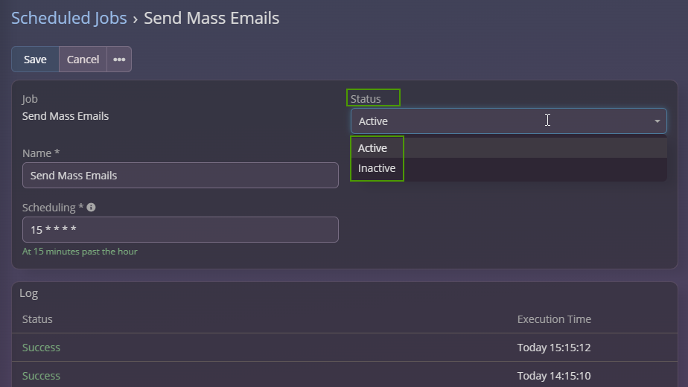Cancel editing the job
This screenshot has height=387, width=688.
(x=83, y=60)
